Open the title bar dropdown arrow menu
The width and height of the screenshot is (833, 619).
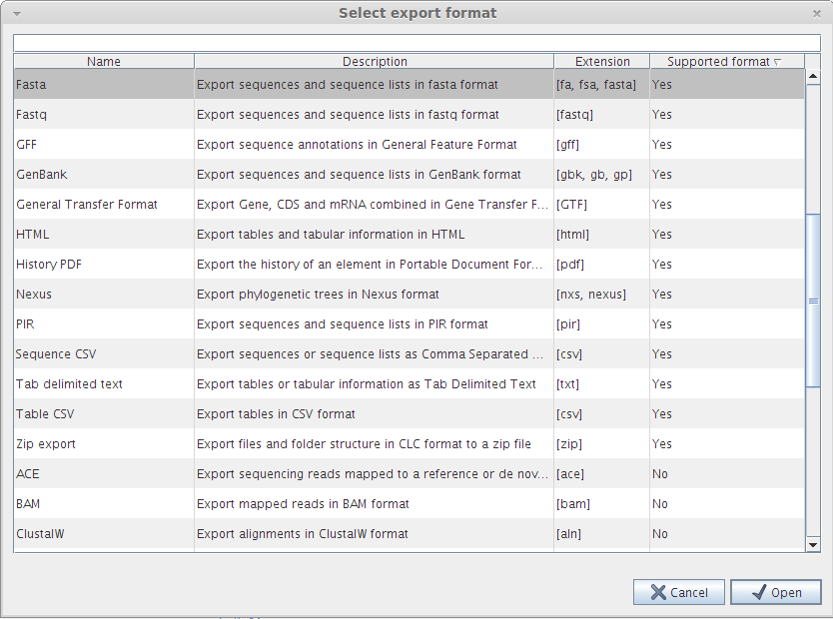[14, 12]
